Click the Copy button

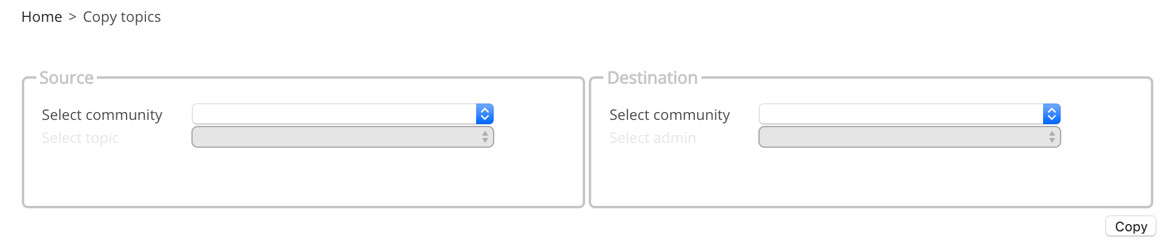(1131, 226)
